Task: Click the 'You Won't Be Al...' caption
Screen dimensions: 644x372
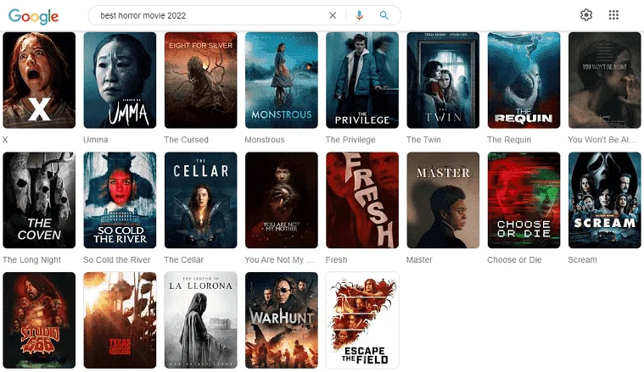Action: (602, 140)
